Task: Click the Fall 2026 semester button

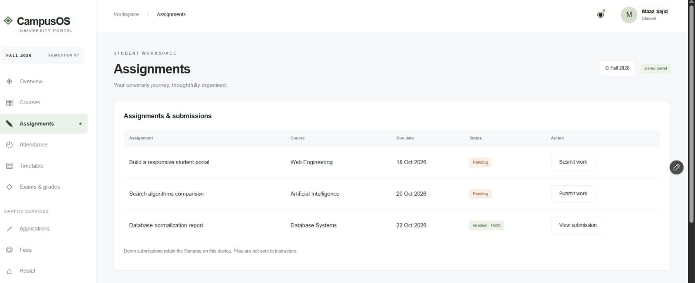Action: tap(617, 68)
